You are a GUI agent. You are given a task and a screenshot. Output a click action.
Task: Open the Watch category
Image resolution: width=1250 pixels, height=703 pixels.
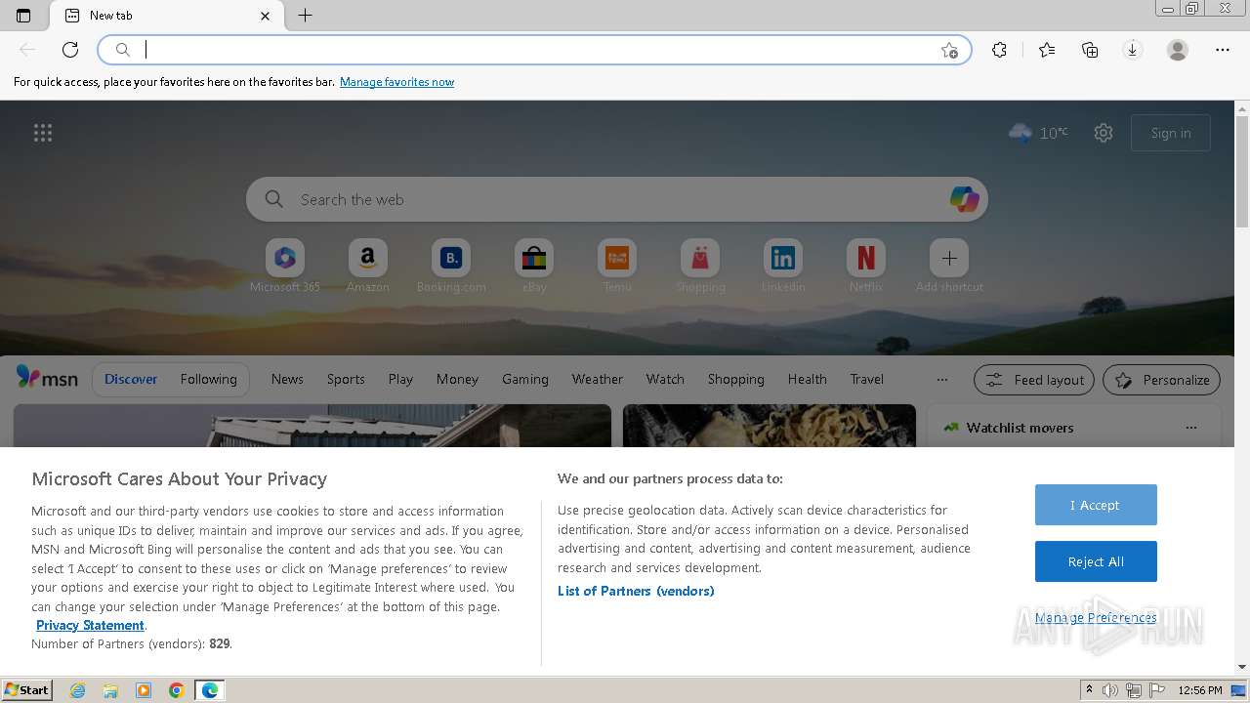665,379
